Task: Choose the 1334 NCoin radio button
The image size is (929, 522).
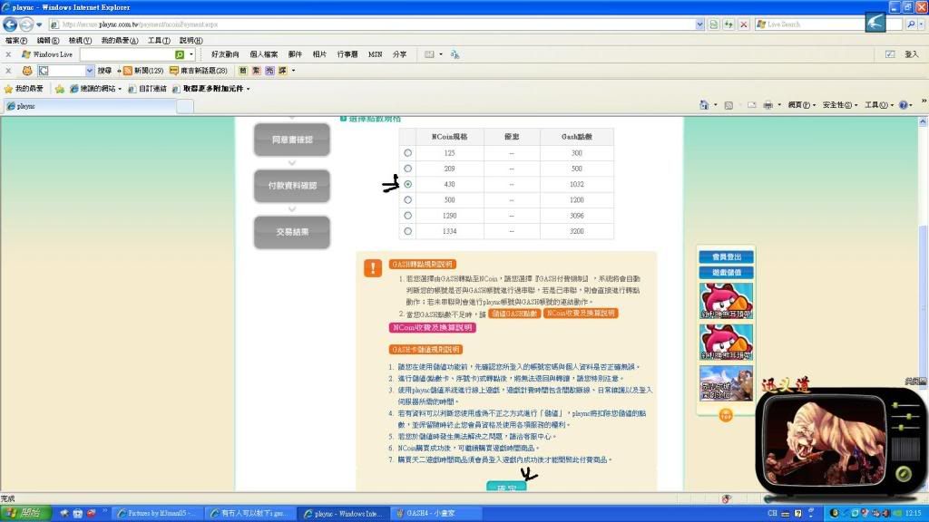Action: click(407, 231)
